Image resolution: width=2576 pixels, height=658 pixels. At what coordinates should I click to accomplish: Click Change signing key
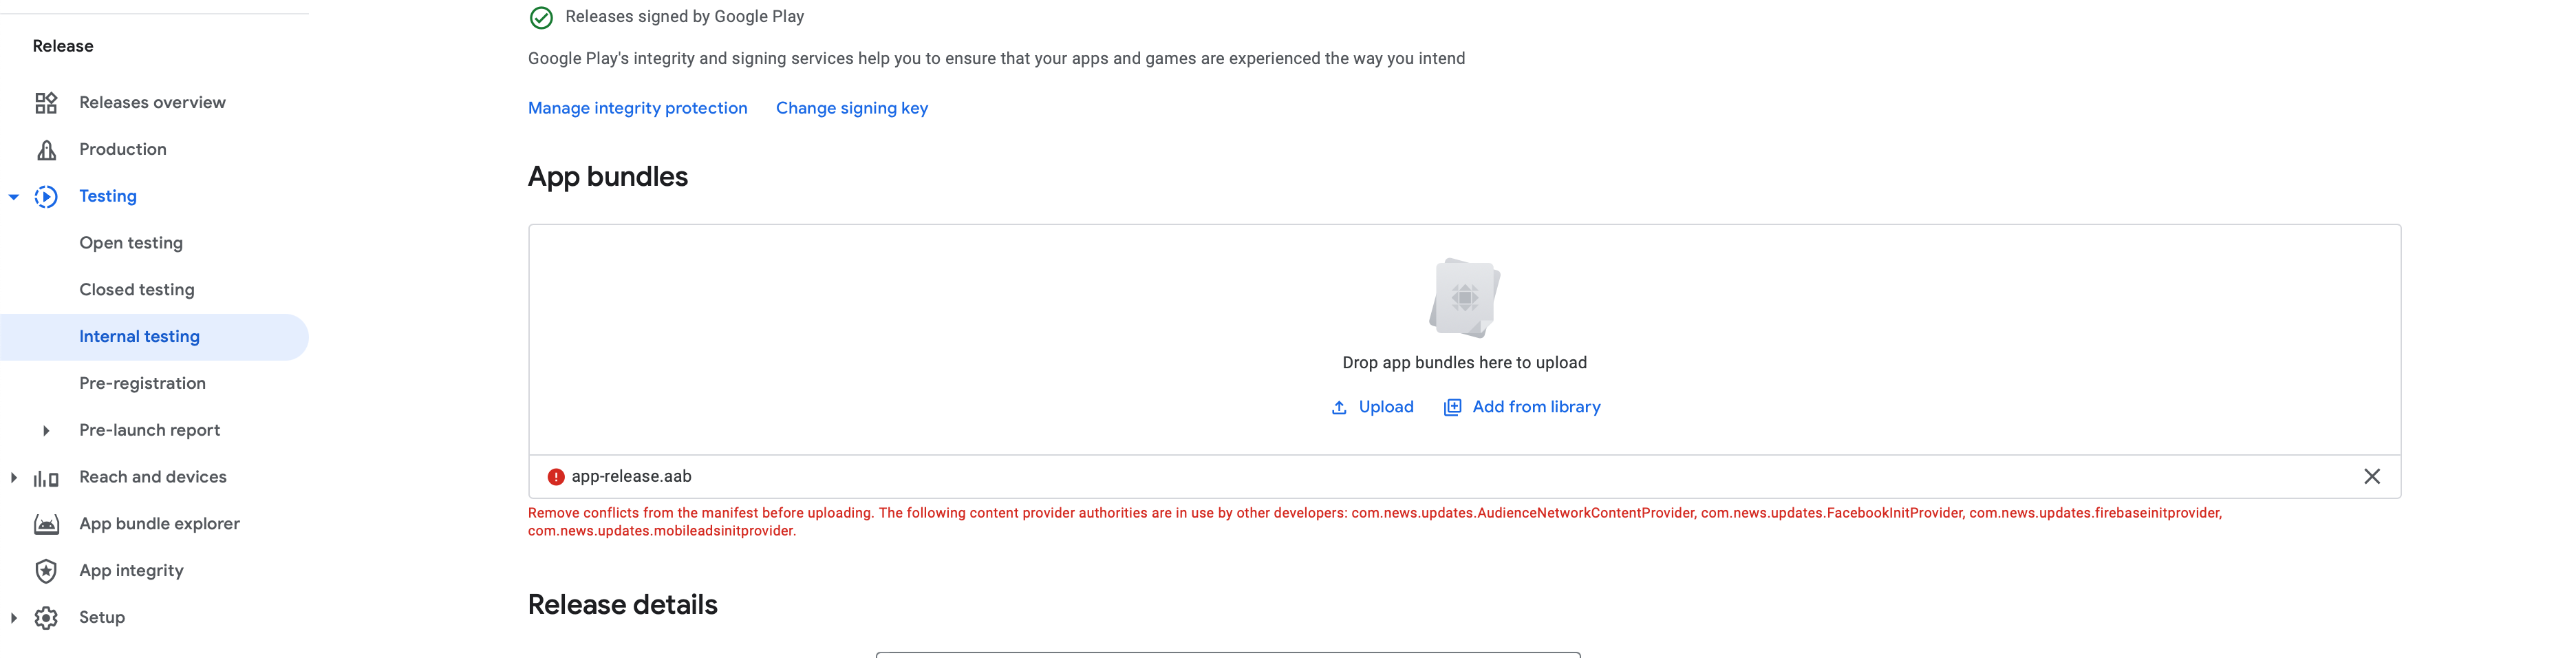tap(851, 108)
